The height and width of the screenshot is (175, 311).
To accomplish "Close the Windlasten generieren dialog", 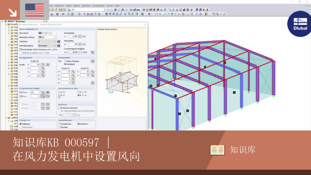I will [x=145, y=25].
